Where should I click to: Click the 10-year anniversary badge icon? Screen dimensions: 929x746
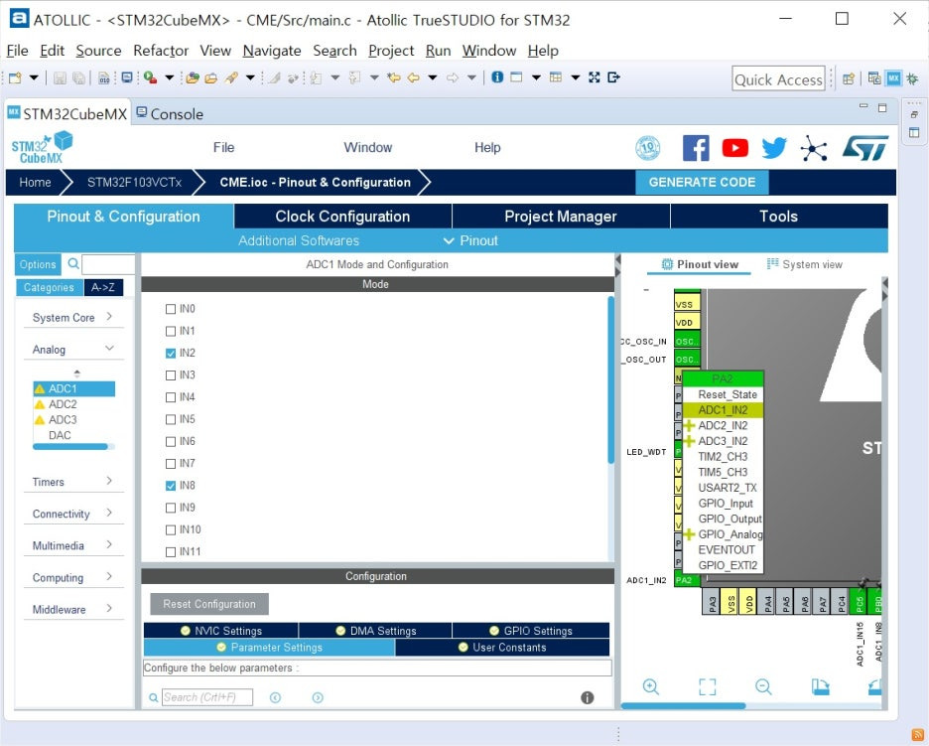point(647,148)
